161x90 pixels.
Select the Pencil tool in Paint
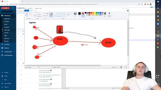coord(44,13)
